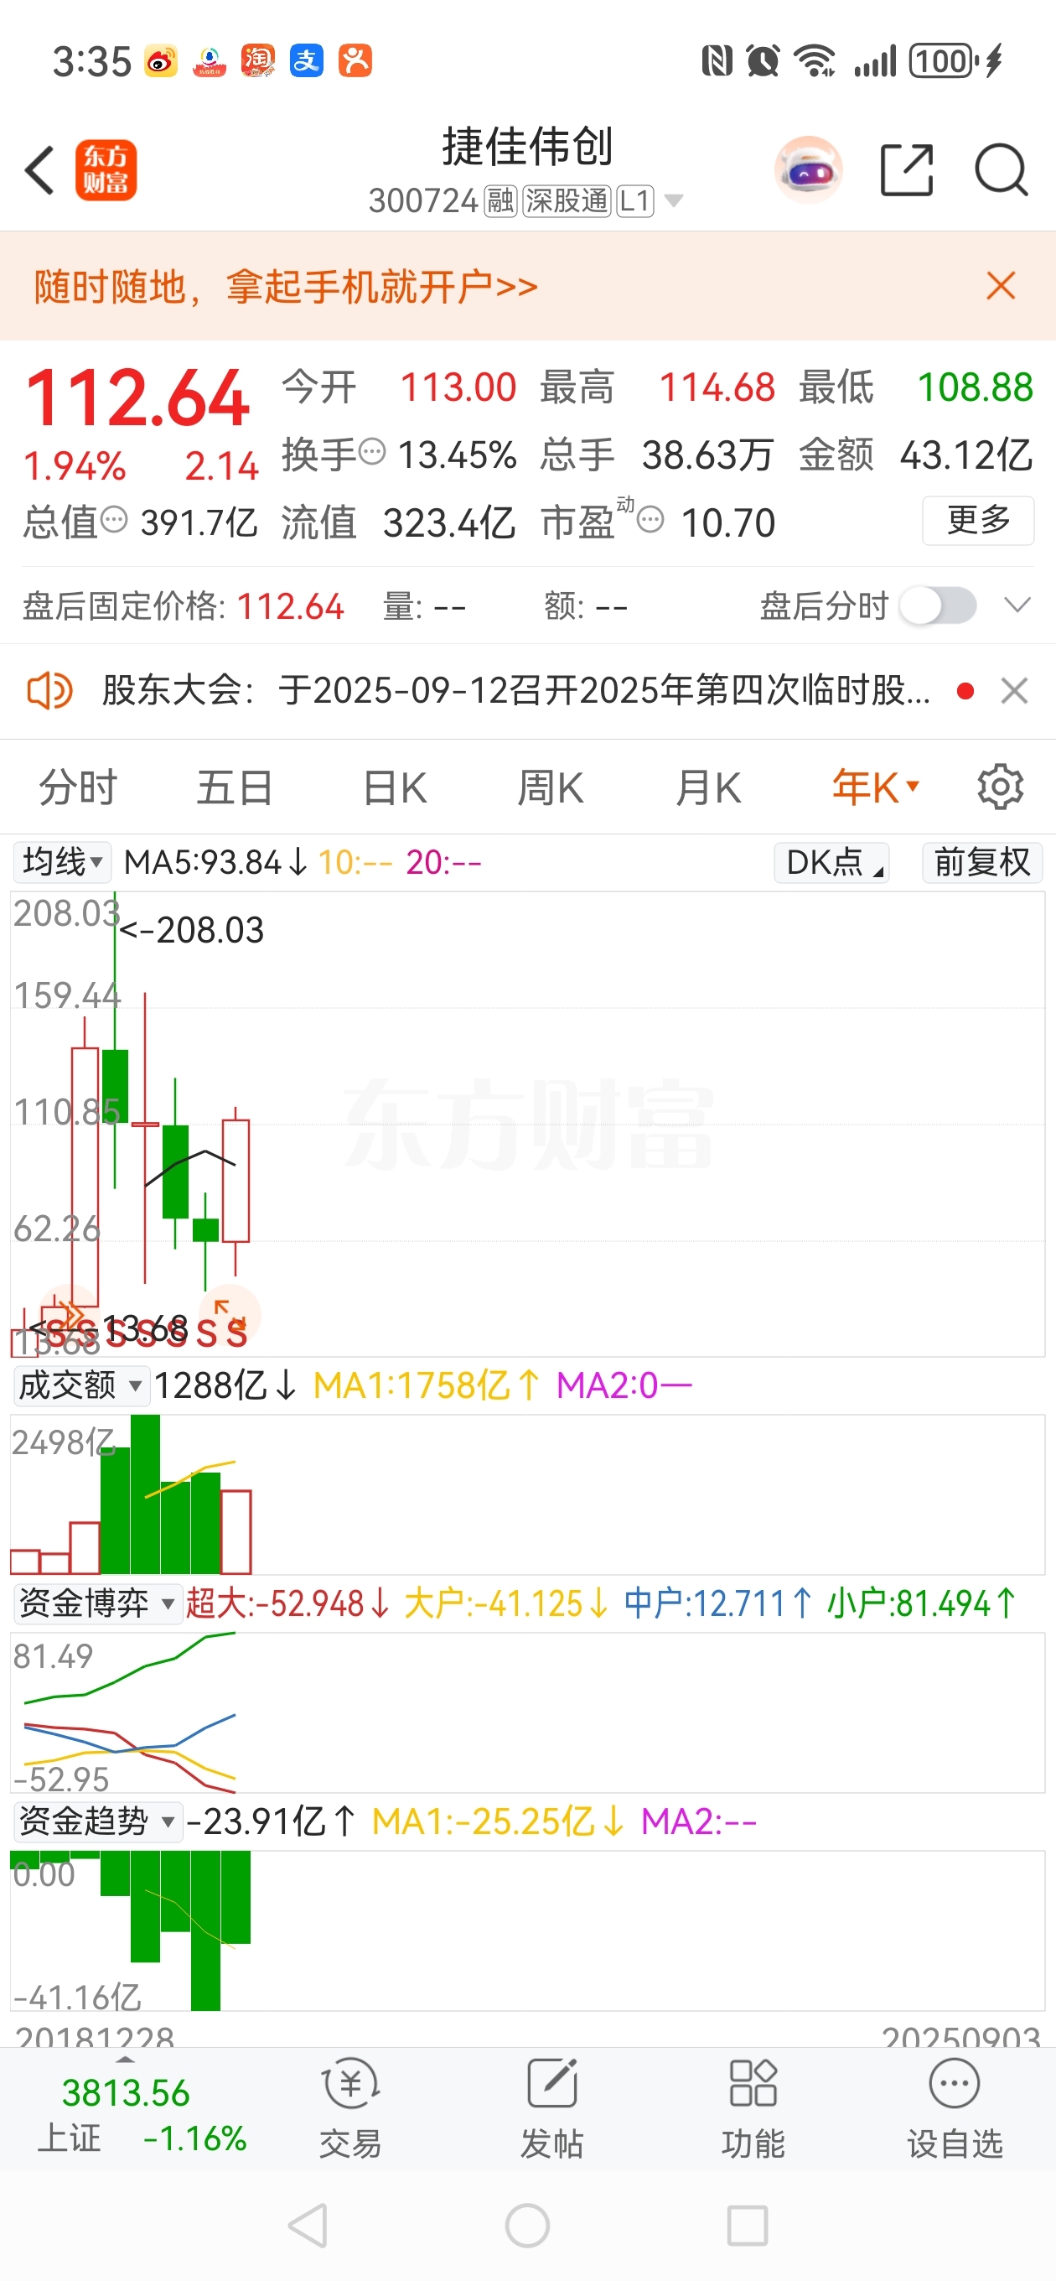
Task: Expand the after-hours price chevron
Action: (1017, 605)
